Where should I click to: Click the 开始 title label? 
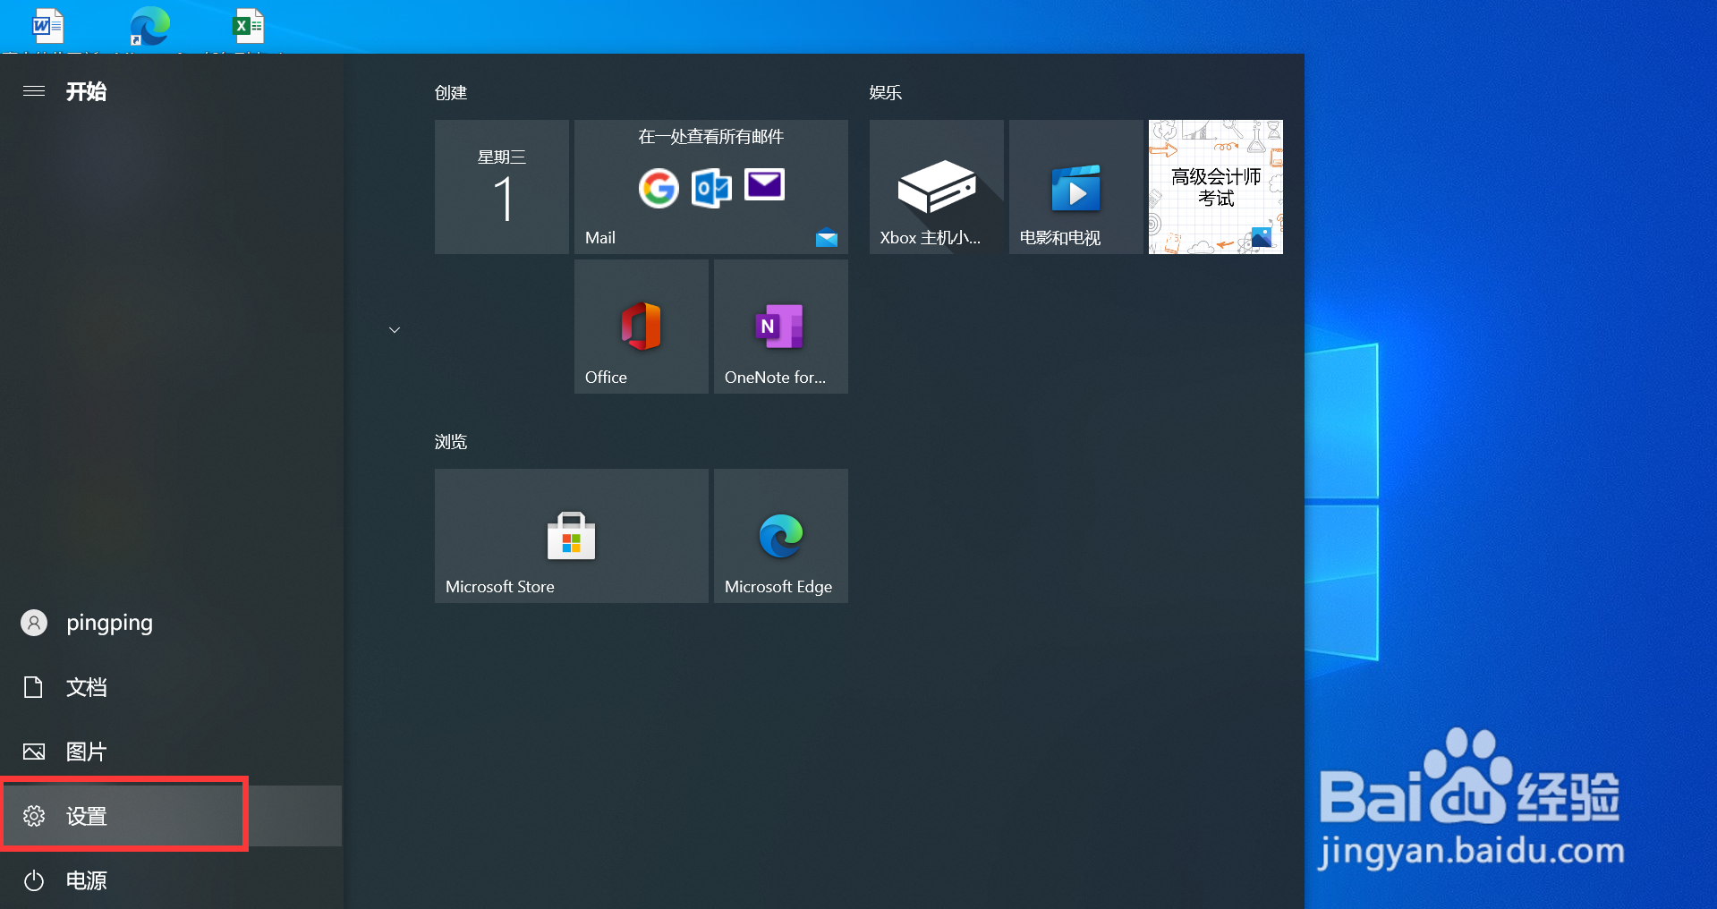tap(86, 91)
